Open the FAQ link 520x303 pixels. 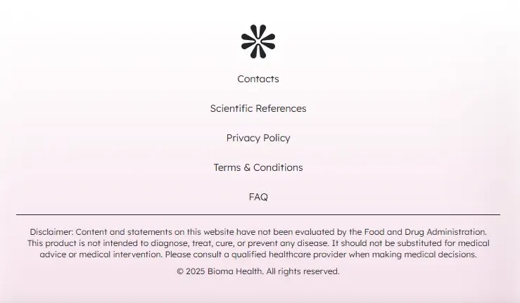[x=258, y=197]
